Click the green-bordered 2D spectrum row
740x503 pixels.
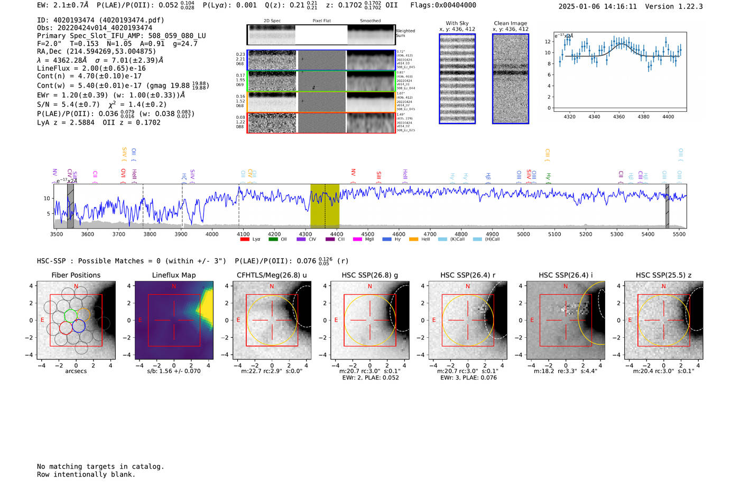(x=321, y=81)
